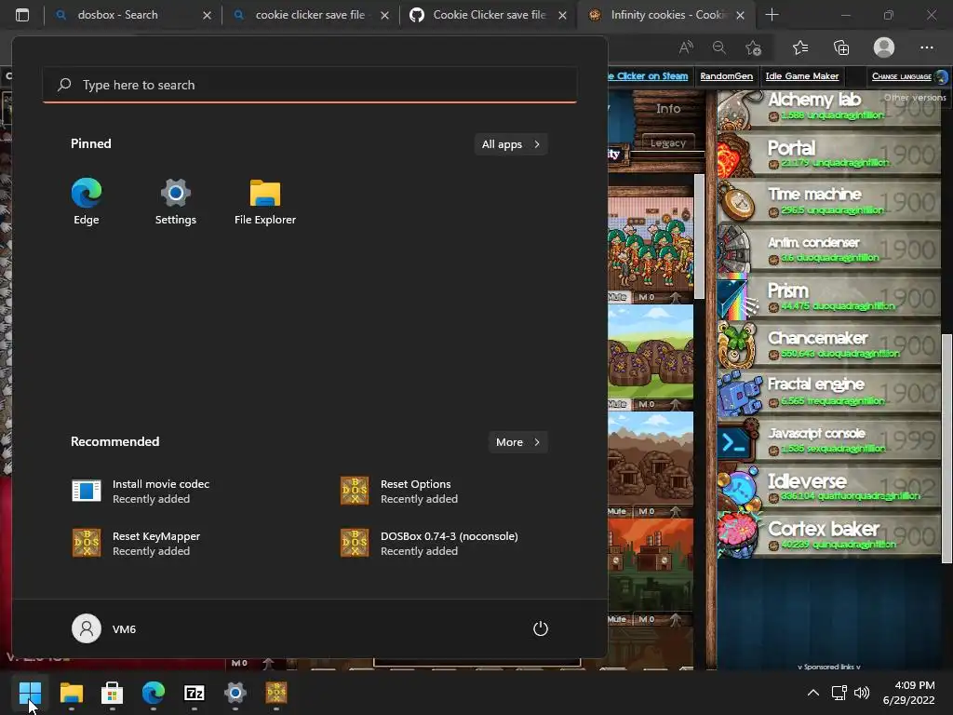Open Favorites list icon
This screenshot has height=715, width=953.
tap(799, 47)
